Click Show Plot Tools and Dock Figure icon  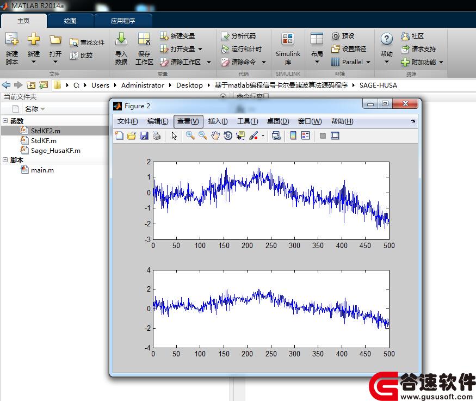click(335, 135)
